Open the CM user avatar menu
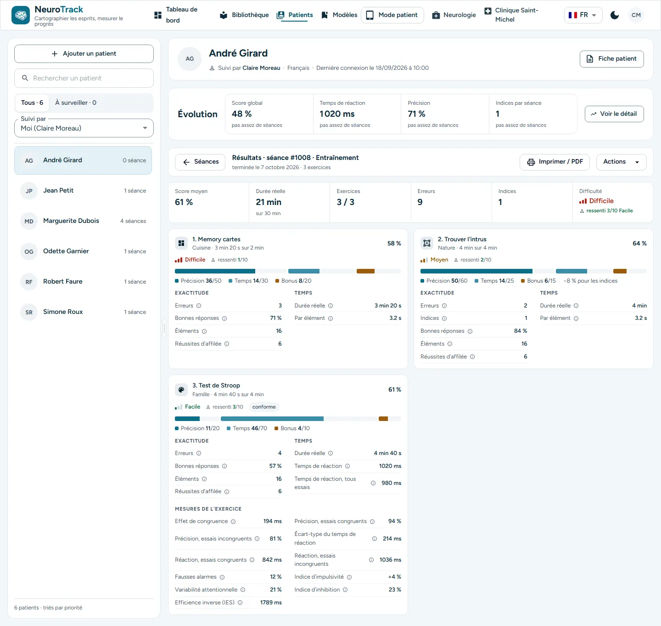 [x=636, y=15]
